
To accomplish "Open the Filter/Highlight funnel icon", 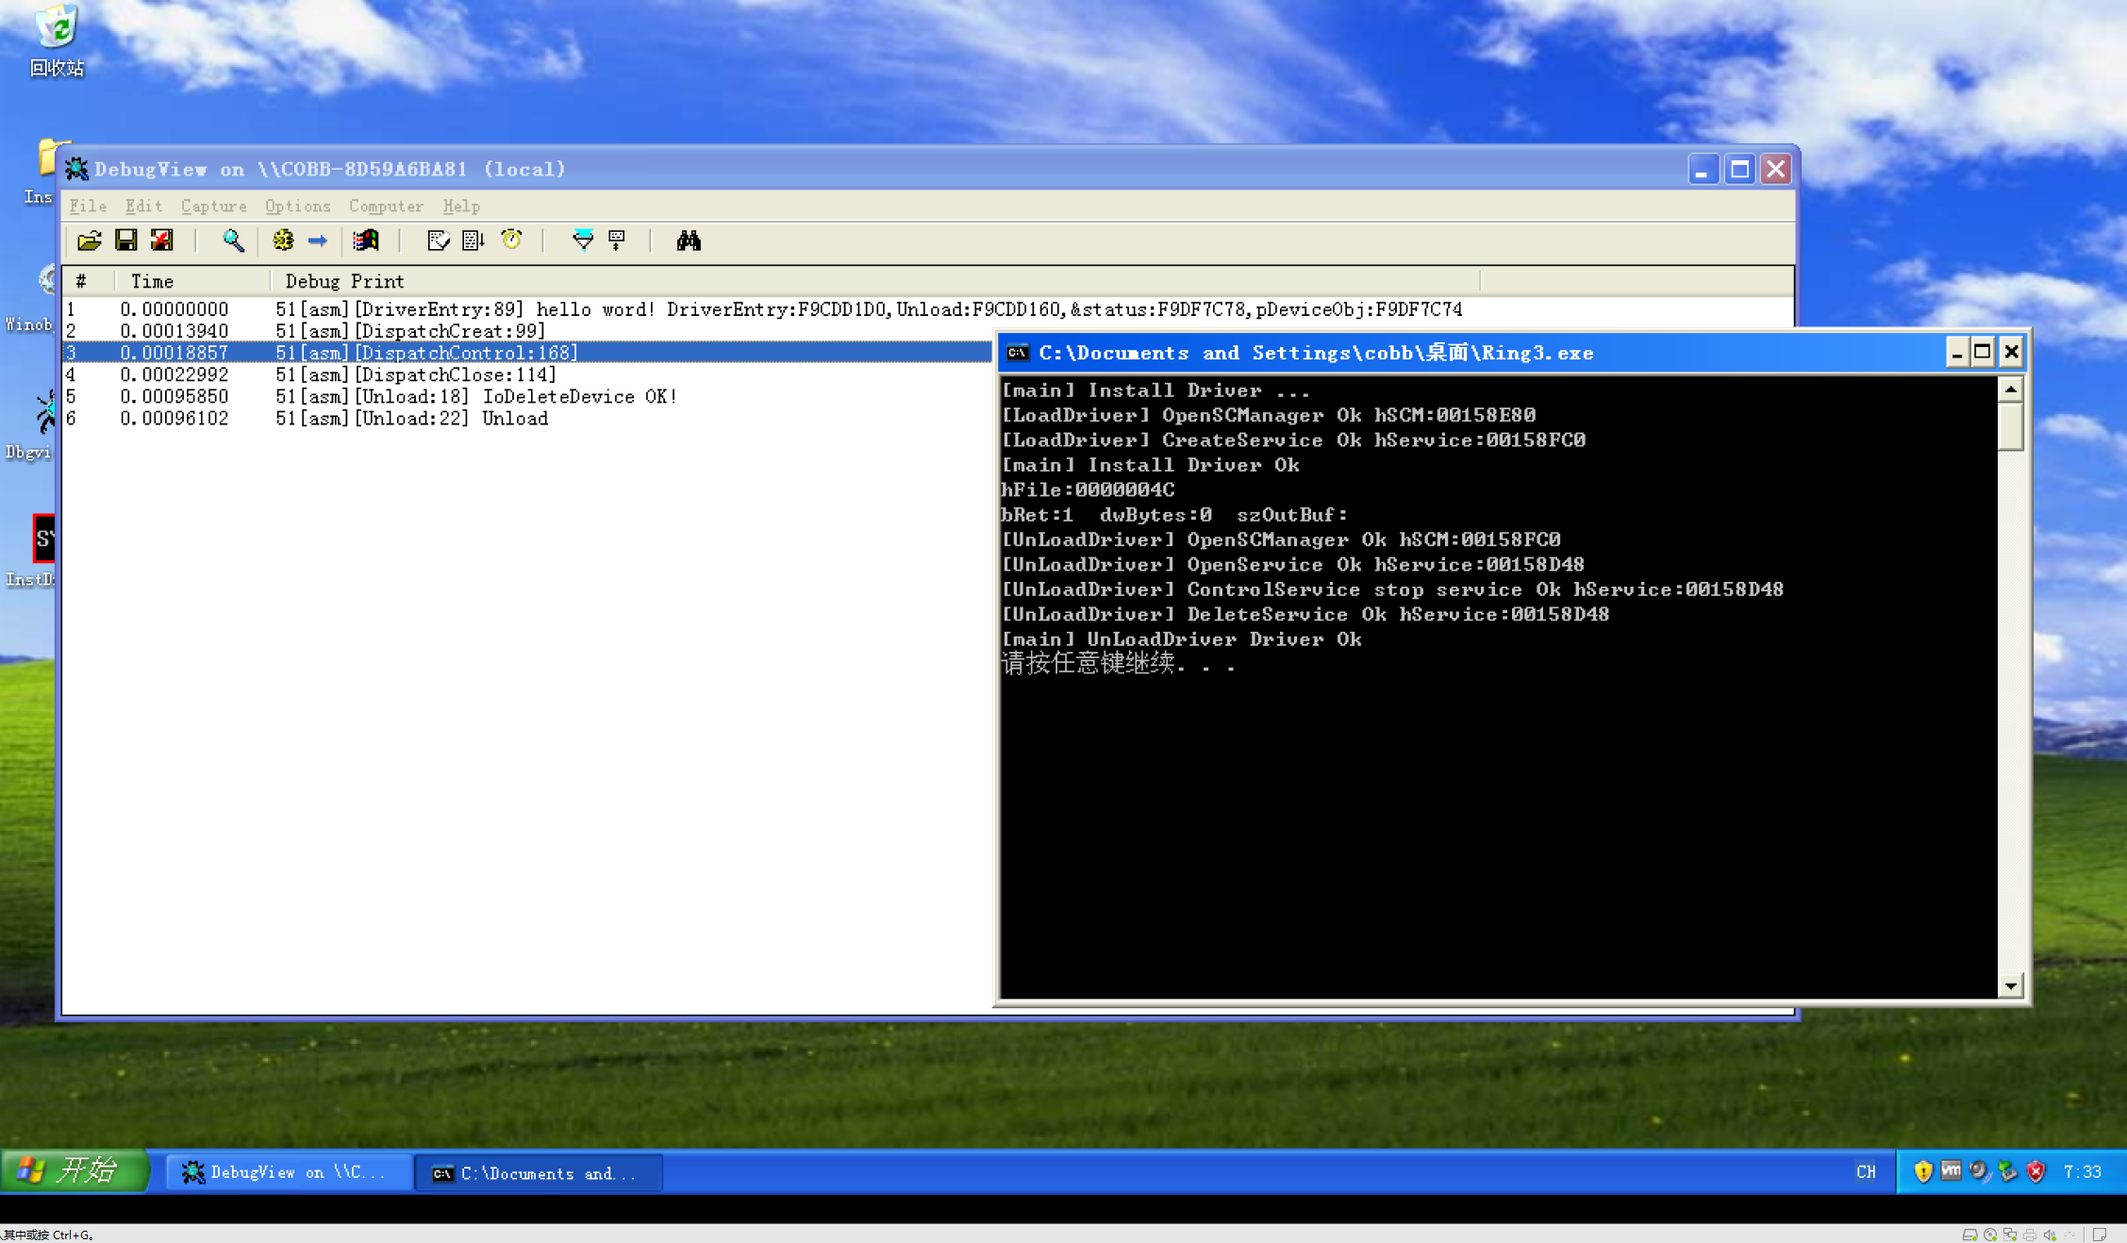I will tap(583, 241).
